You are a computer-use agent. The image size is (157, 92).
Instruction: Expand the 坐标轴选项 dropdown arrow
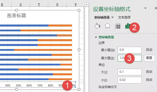tap(112, 17)
